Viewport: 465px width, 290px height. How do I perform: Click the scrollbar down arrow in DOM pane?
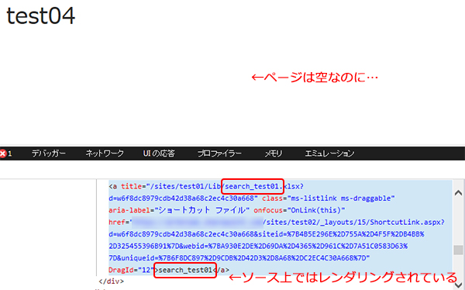(x=458, y=285)
